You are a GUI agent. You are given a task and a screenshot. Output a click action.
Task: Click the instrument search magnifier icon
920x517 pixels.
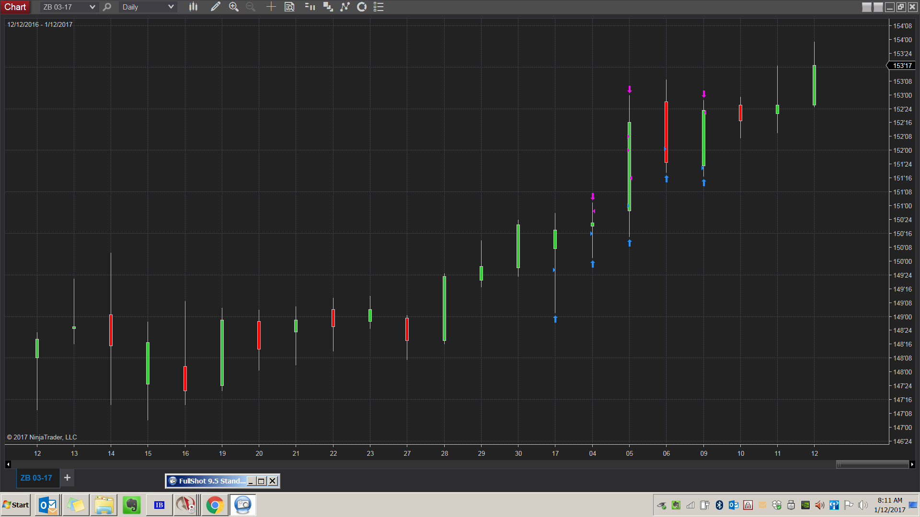[x=107, y=7]
